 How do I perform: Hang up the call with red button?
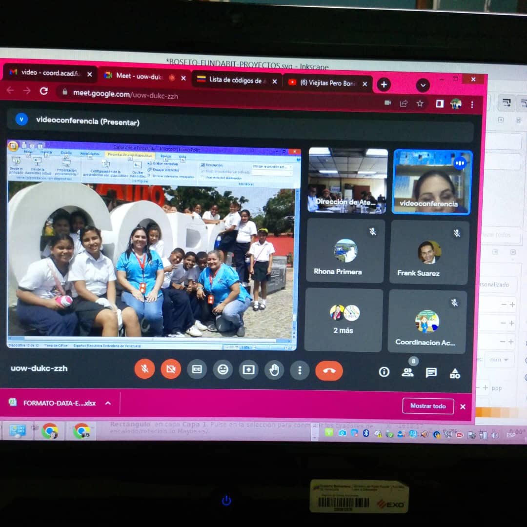[329, 371]
